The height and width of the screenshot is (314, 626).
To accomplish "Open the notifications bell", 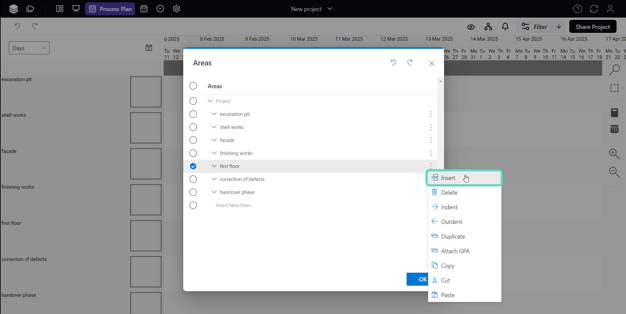I will tap(505, 27).
